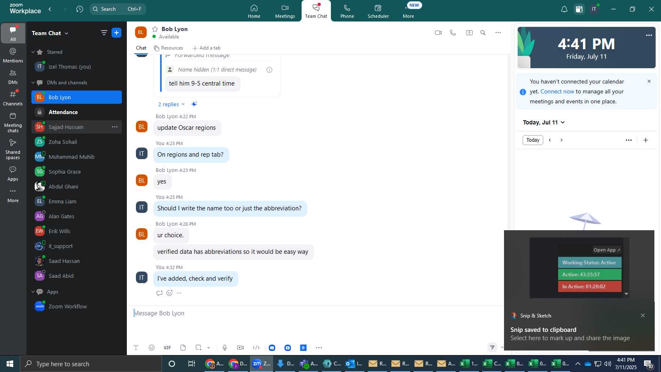This screenshot has width=661, height=372.
Task: Open Shared spaces in the sidebar
Action: [13, 149]
